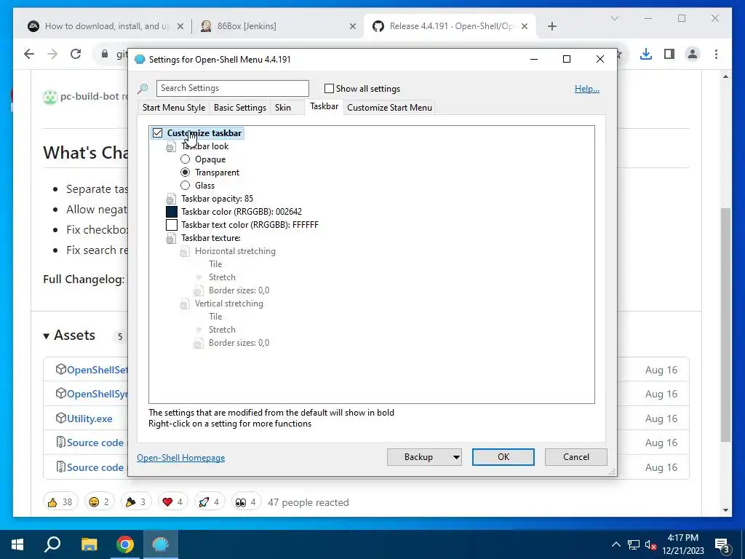
Task: Select the Taskbar opacity: 85 setting
Action: point(217,199)
